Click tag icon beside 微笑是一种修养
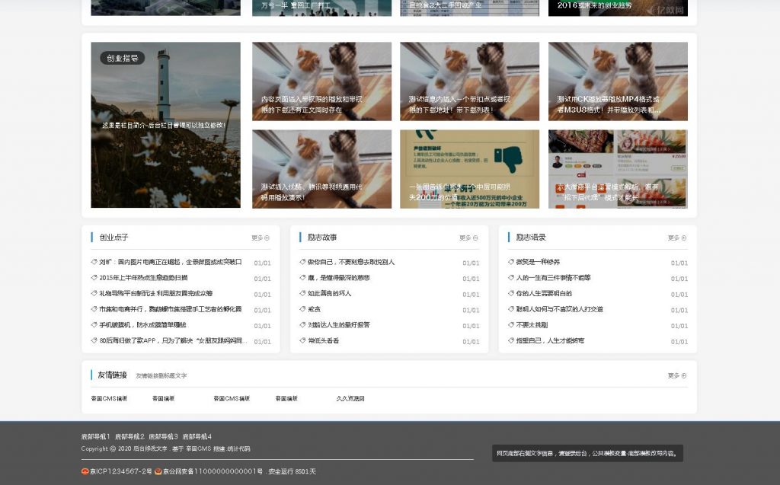The image size is (780, 485). pos(511,262)
